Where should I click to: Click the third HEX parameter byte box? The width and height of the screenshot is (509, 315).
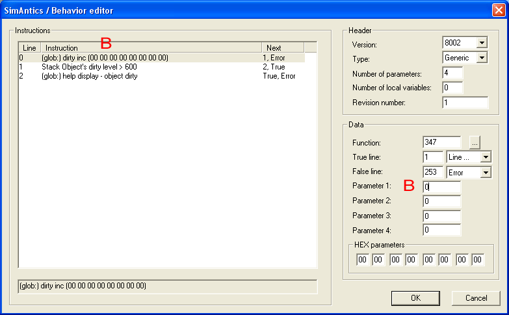[x=396, y=260]
